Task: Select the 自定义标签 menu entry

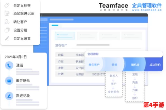Action: coord(22,6)
